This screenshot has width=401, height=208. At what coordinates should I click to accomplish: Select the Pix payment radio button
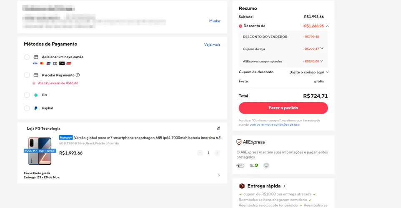[27, 95]
